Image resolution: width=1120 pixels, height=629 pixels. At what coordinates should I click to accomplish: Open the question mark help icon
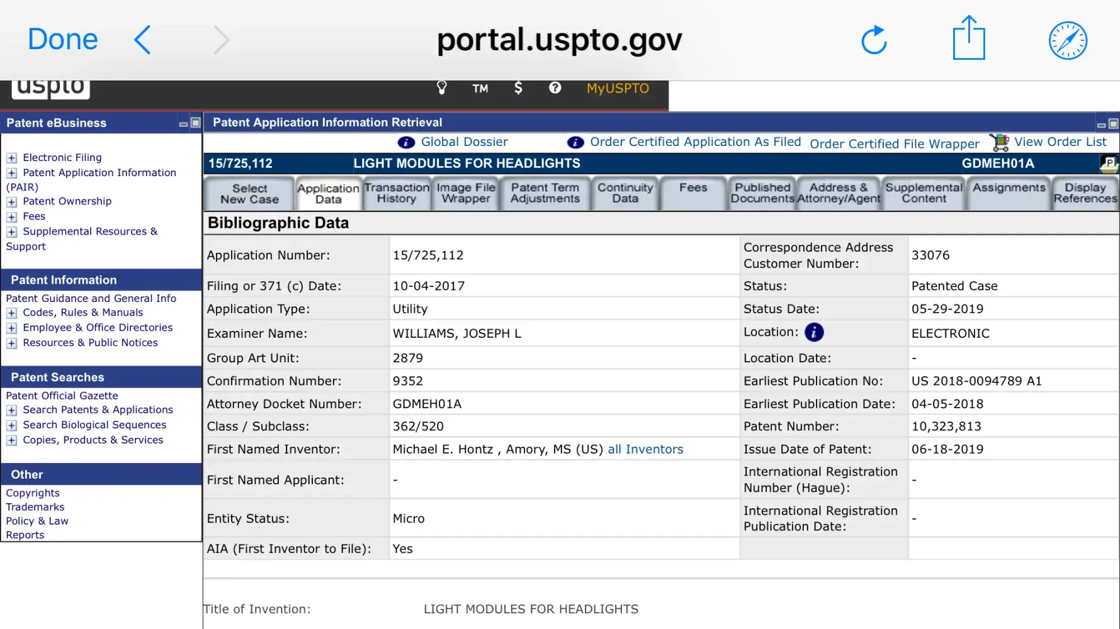point(555,88)
